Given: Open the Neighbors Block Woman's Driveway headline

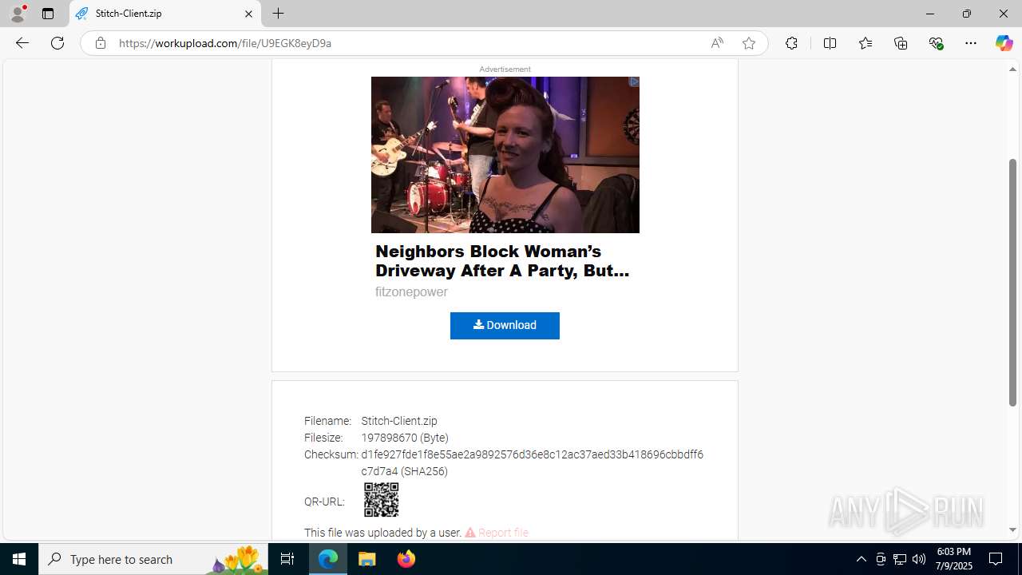Looking at the screenshot, I should [502, 261].
